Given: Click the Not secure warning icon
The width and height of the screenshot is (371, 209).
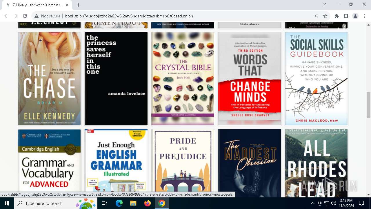Looking at the screenshot, I should [x=37, y=16].
